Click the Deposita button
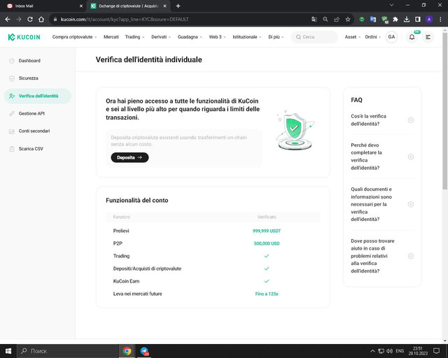The height and width of the screenshot is (358, 448). point(129,157)
